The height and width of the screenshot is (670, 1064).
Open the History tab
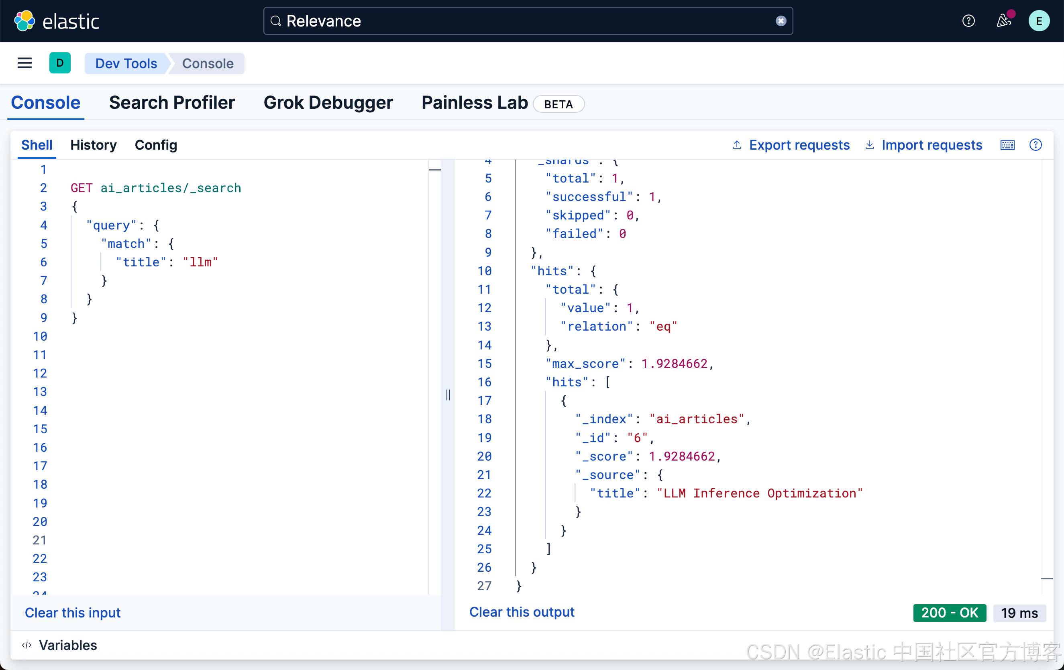click(93, 145)
